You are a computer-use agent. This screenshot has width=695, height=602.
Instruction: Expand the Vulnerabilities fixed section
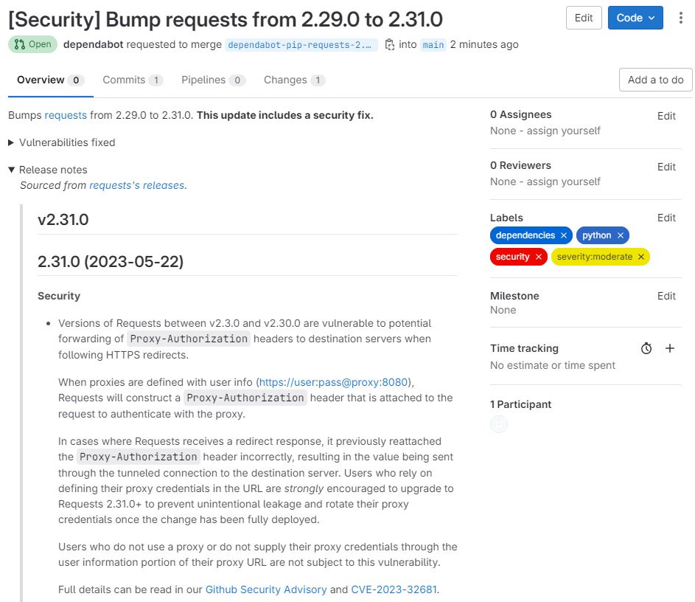[x=62, y=142]
